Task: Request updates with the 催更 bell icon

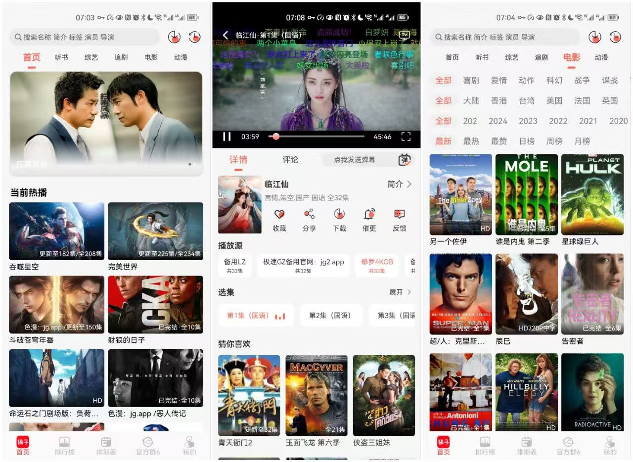Action: click(x=369, y=220)
